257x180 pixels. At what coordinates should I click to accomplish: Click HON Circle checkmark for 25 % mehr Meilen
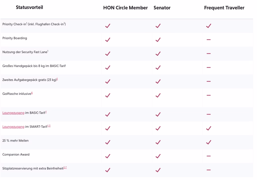(x=108, y=142)
